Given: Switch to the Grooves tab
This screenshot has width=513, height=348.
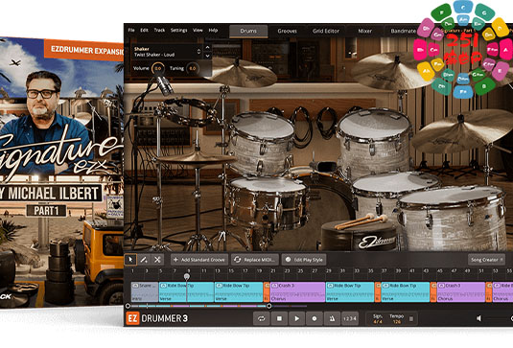Looking at the screenshot, I should 287,31.
